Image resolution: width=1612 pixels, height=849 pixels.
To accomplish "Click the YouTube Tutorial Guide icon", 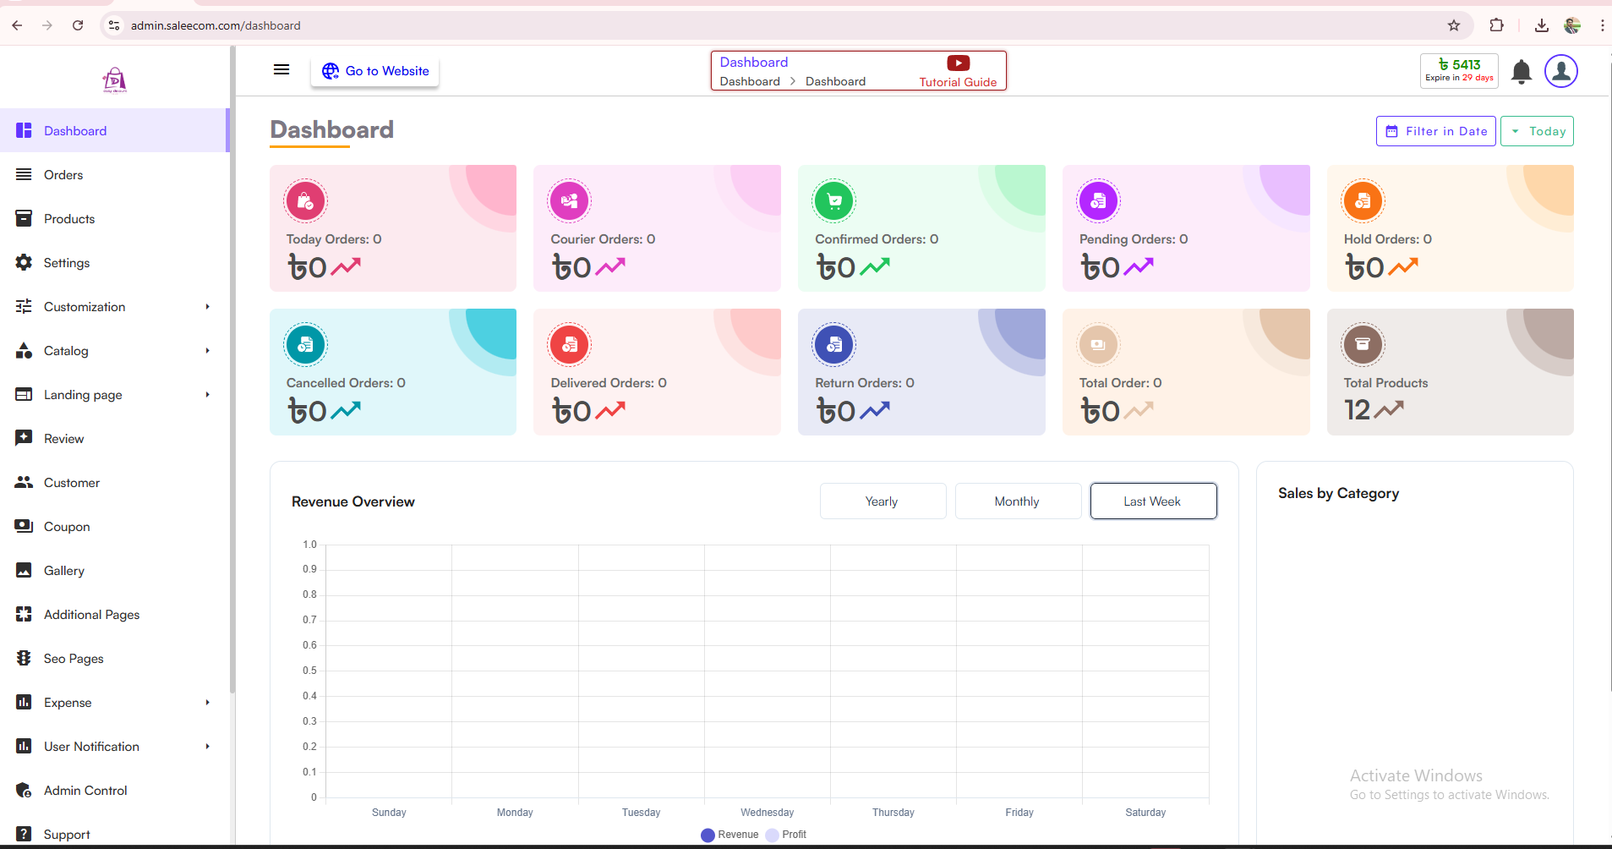I will pos(958,63).
